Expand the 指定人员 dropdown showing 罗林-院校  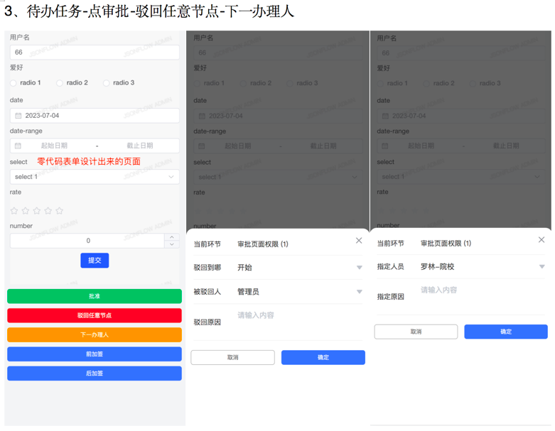[541, 267]
